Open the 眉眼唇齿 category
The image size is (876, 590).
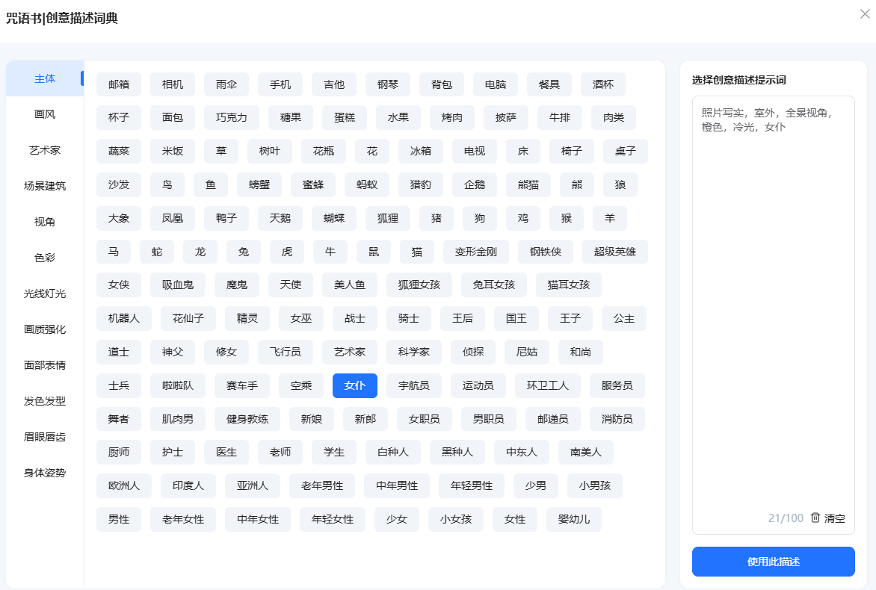(45, 436)
